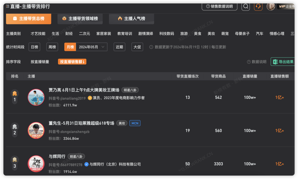Switch to 主播带货总榜 tab

coord(28,19)
